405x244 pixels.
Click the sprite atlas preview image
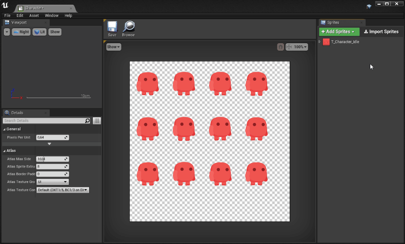[210, 141]
